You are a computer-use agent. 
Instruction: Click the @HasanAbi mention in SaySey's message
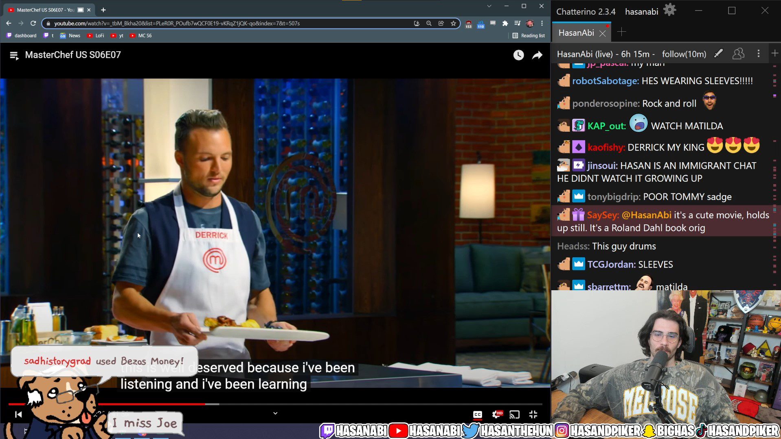pos(647,215)
